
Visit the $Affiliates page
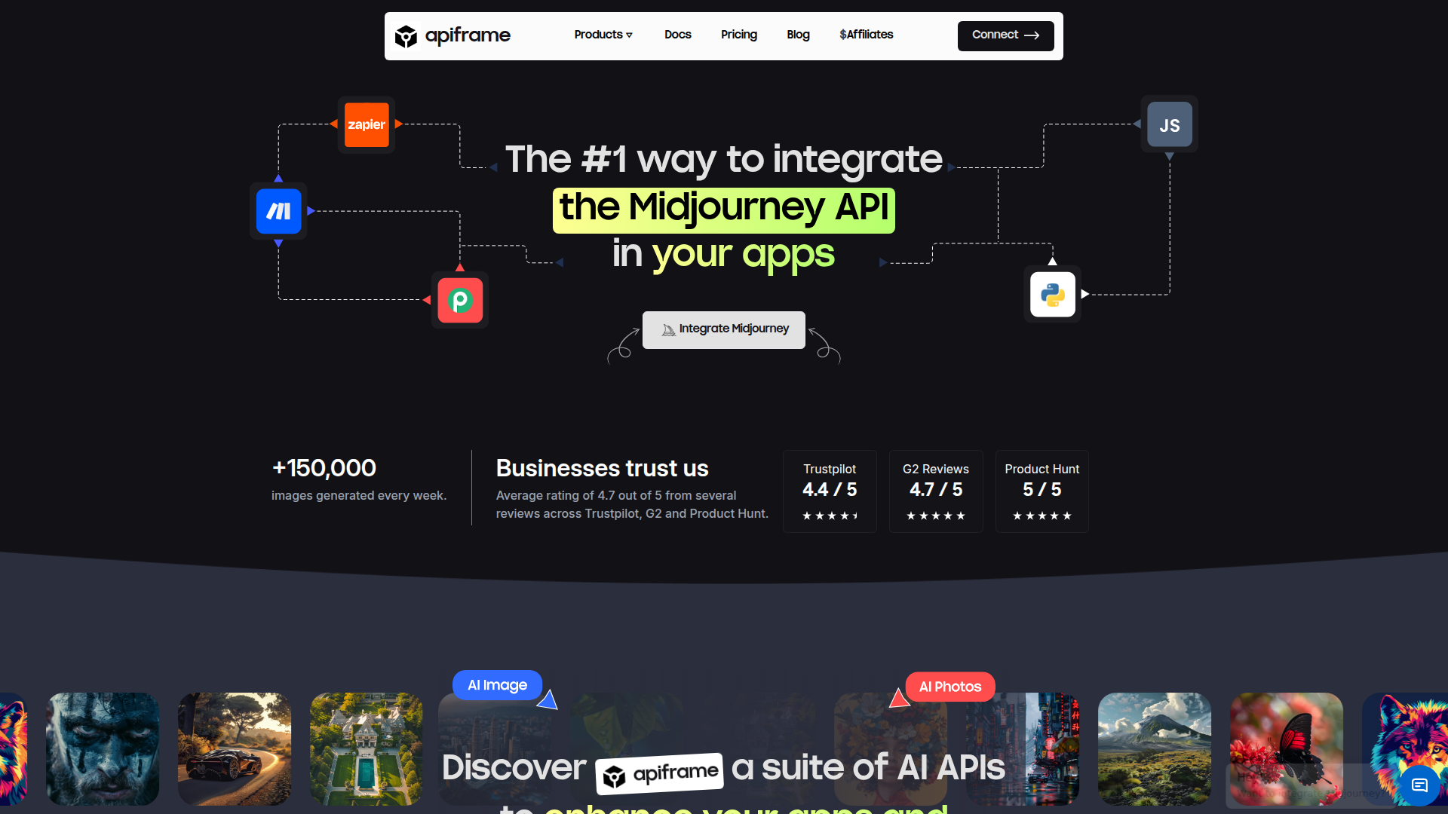pyautogui.click(x=865, y=35)
